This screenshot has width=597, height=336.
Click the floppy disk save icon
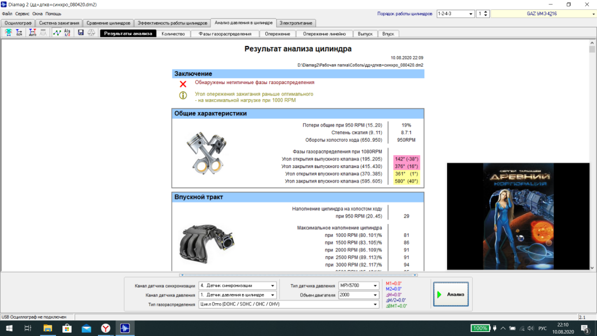[80, 33]
